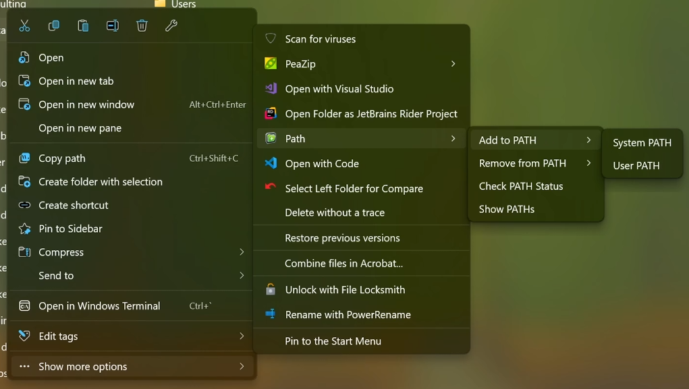Select Open with Code label

[322, 163]
